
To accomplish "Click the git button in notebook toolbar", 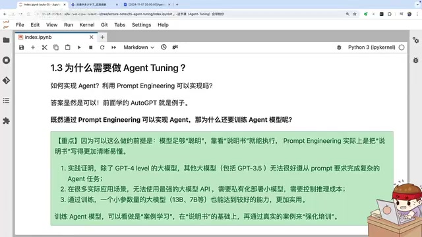I will point(175,47).
